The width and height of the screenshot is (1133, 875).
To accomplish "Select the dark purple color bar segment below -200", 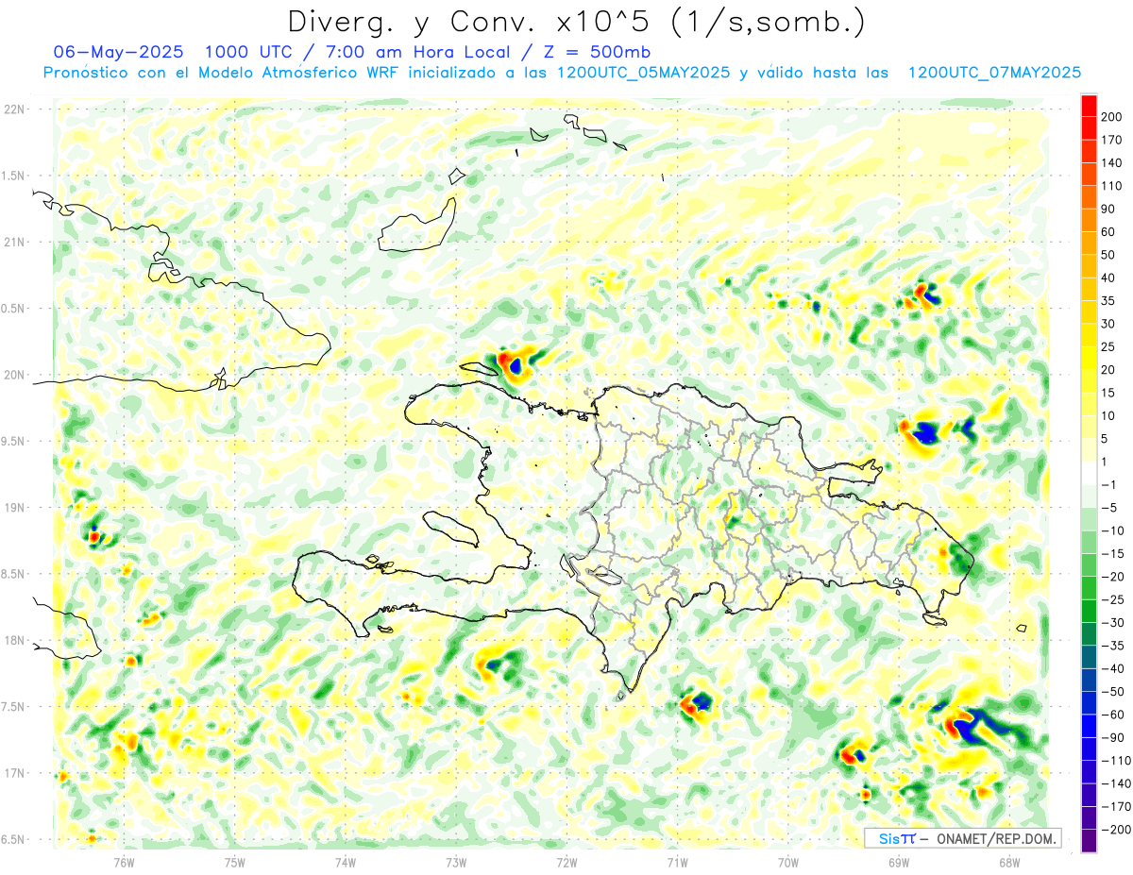I will click(x=1089, y=841).
